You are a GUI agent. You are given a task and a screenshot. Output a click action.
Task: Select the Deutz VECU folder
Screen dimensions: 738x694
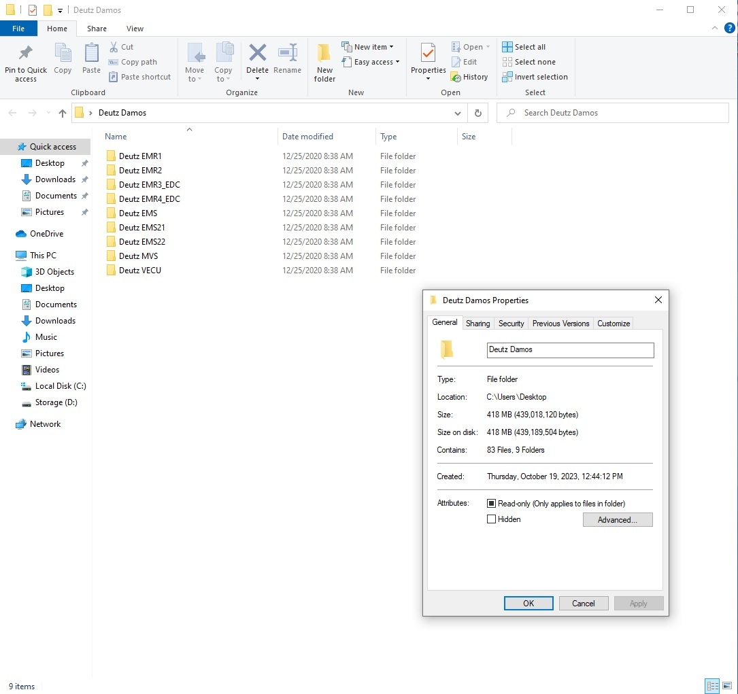tap(140, 271)
